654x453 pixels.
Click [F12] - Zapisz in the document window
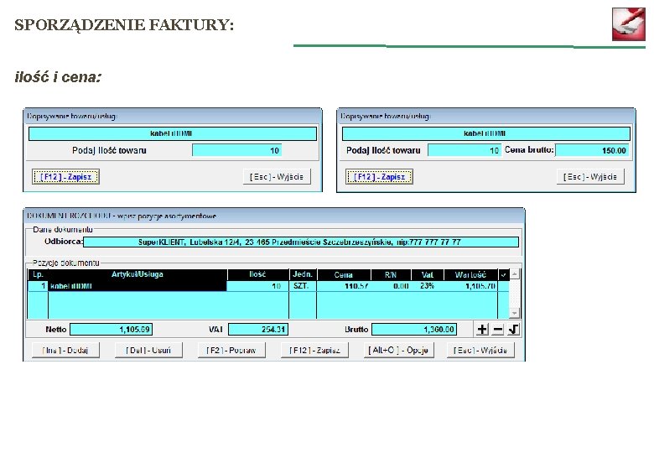coord(314,350)
